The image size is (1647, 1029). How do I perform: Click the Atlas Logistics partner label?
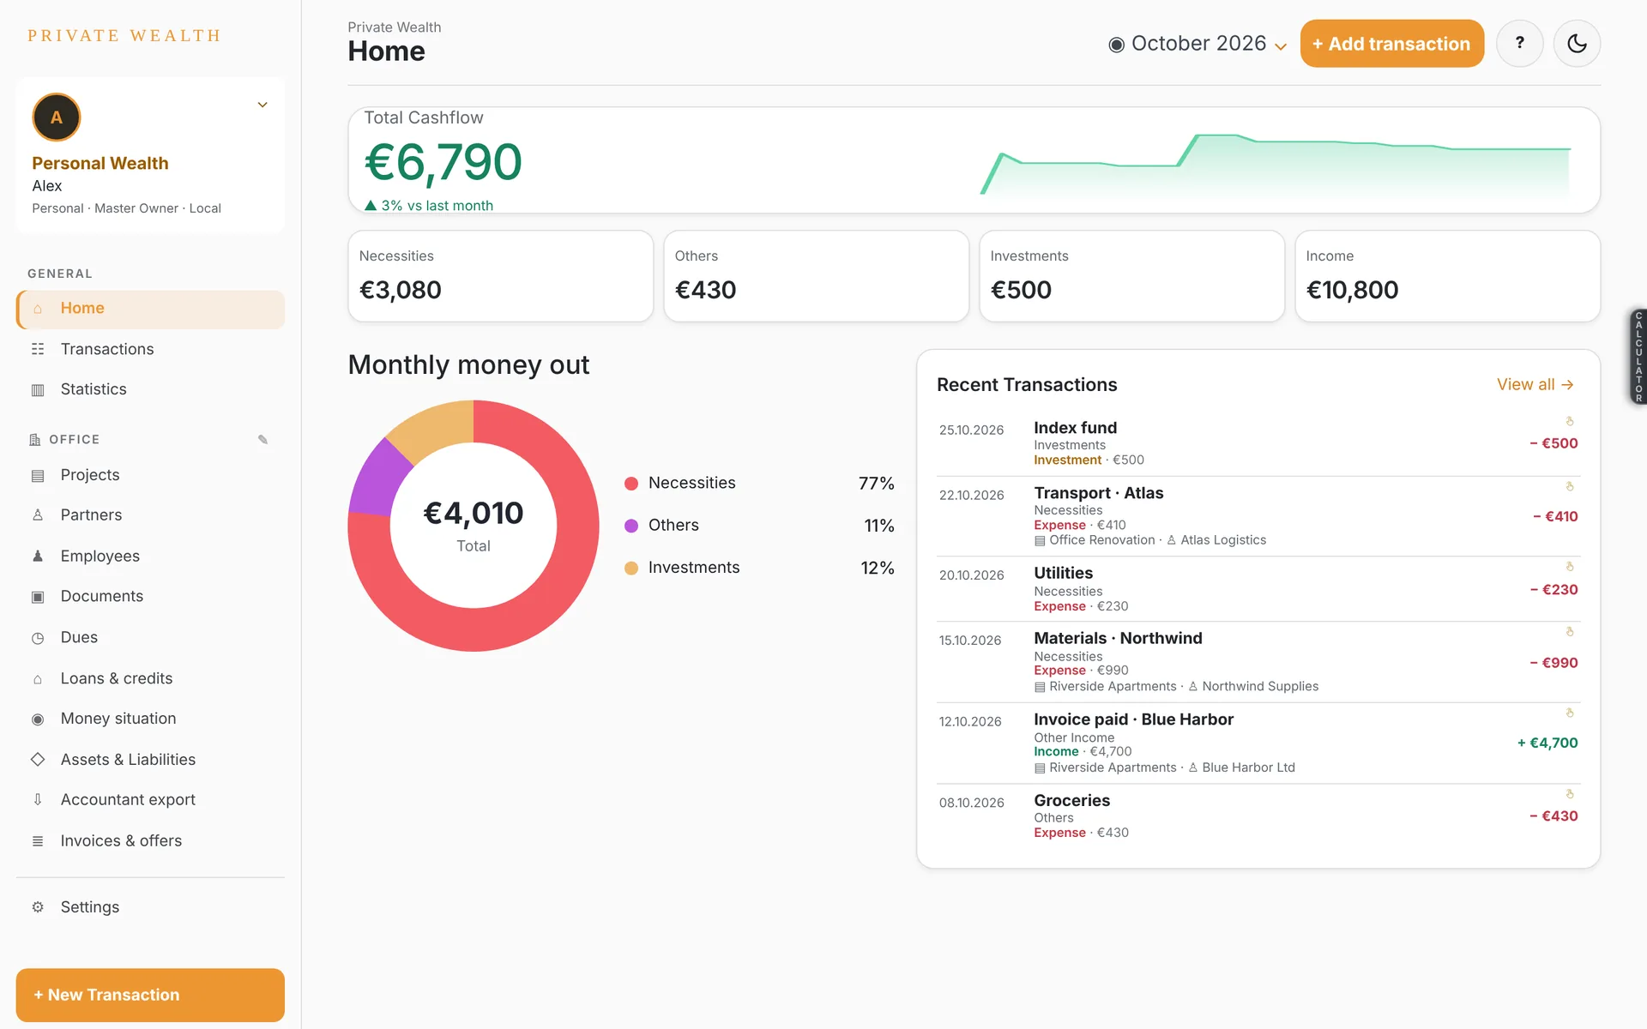click(1216, 540)
